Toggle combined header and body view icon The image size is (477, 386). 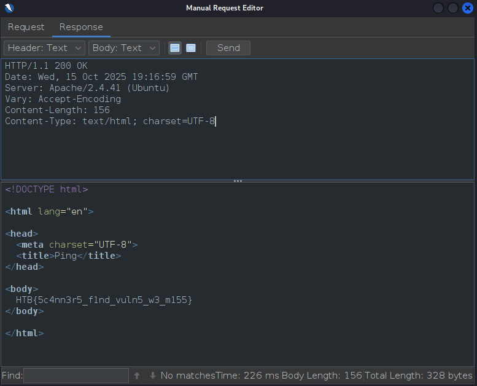[191, 48]
